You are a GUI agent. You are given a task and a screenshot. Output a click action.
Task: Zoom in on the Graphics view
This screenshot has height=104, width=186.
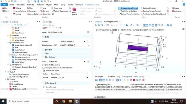click(96, 25)
